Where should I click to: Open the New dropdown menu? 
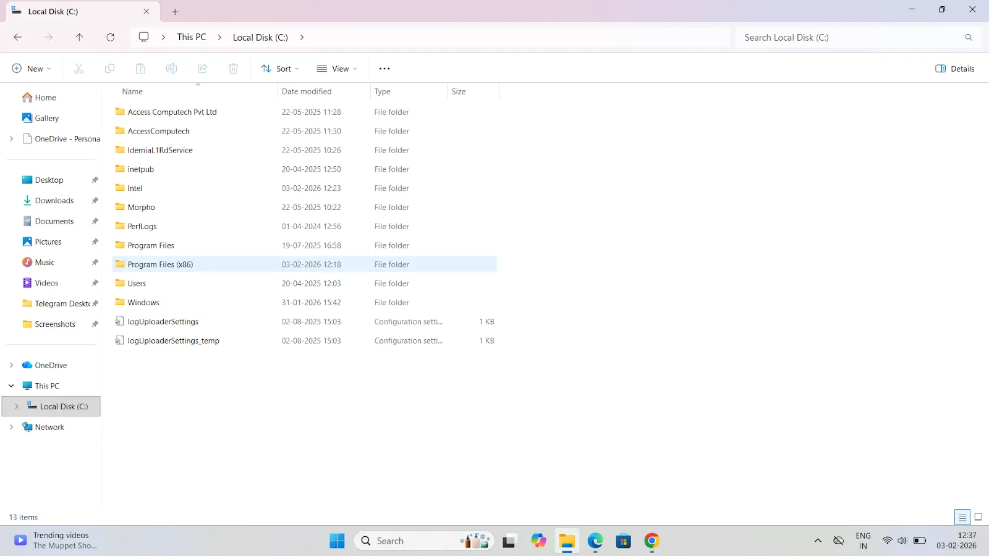coord(32,69)
